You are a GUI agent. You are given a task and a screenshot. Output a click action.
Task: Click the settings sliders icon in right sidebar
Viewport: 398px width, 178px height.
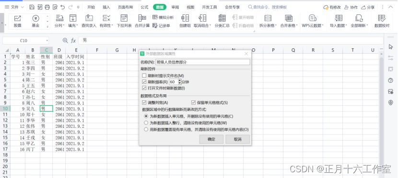pos(391,58)
